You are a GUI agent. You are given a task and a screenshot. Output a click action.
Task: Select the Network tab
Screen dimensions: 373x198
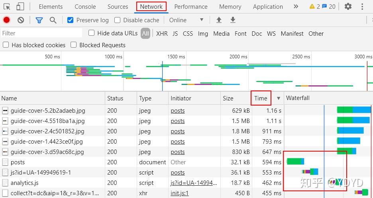click(x=151, y=7)
